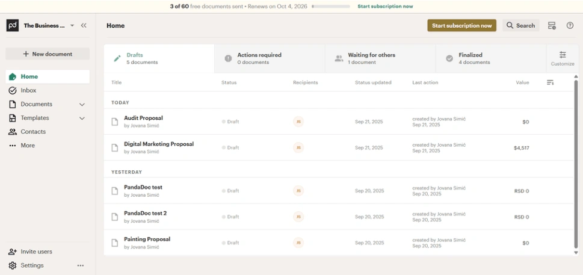Click the Recipients column header
The image size is (583, 275).
305,82
